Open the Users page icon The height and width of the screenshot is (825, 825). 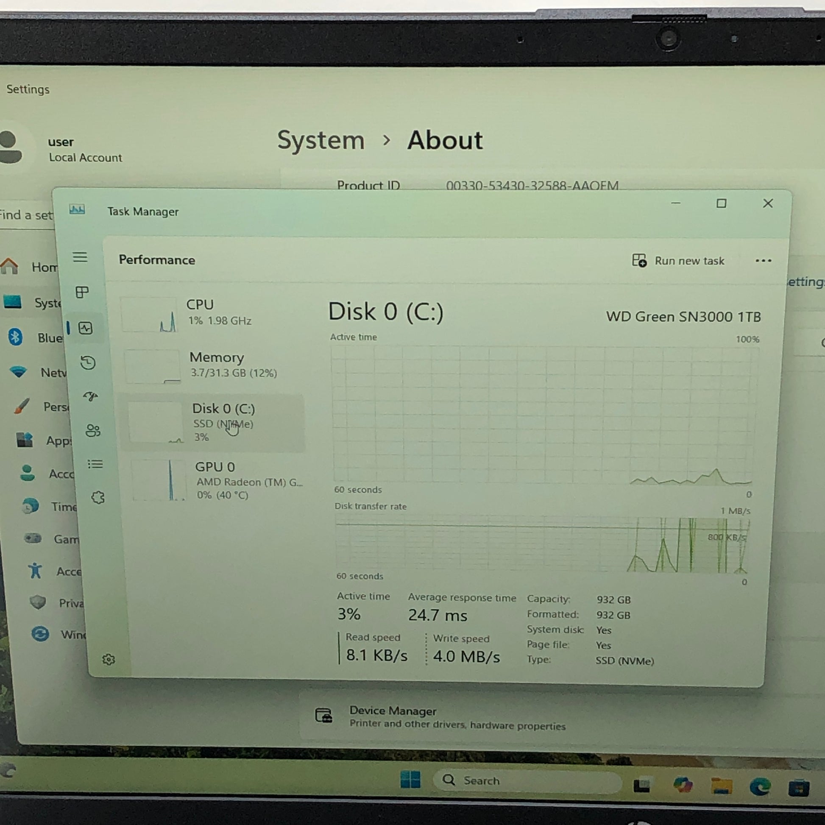93,430
